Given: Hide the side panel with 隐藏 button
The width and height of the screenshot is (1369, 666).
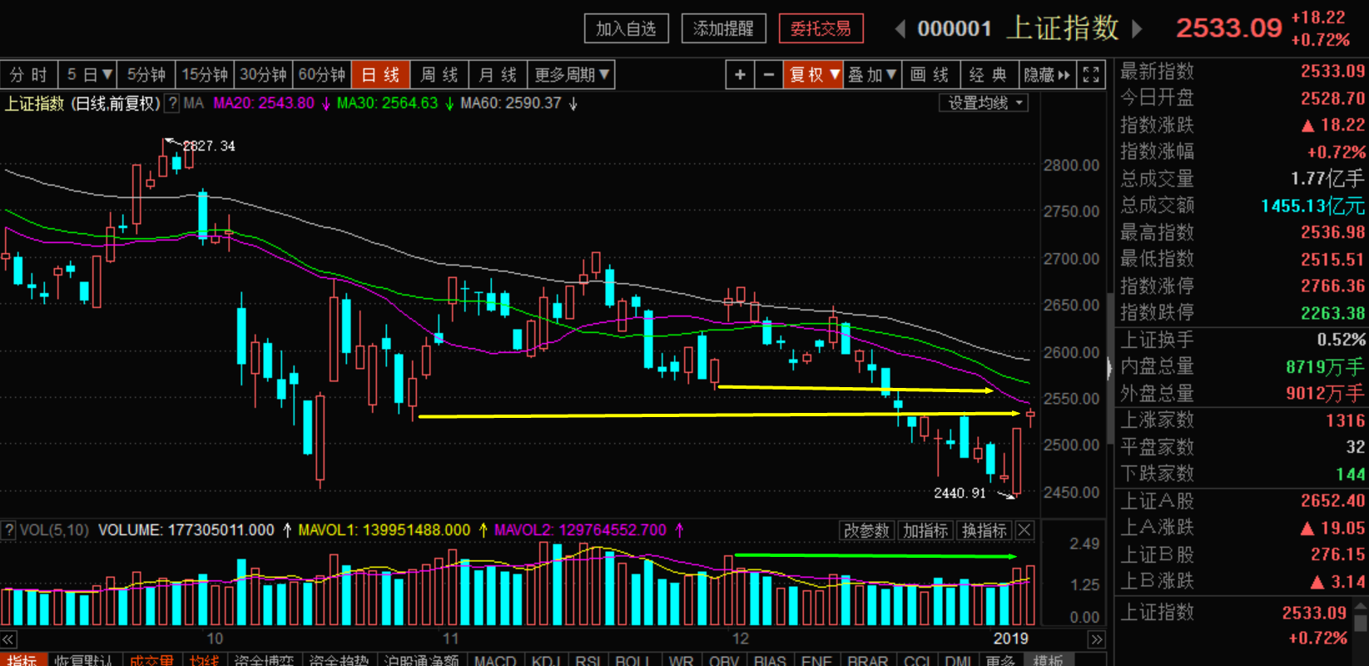Looking at the screenshot, I should point(1047,75).
